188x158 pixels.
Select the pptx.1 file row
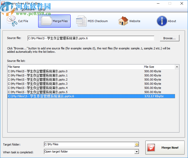tap(91, 75)
